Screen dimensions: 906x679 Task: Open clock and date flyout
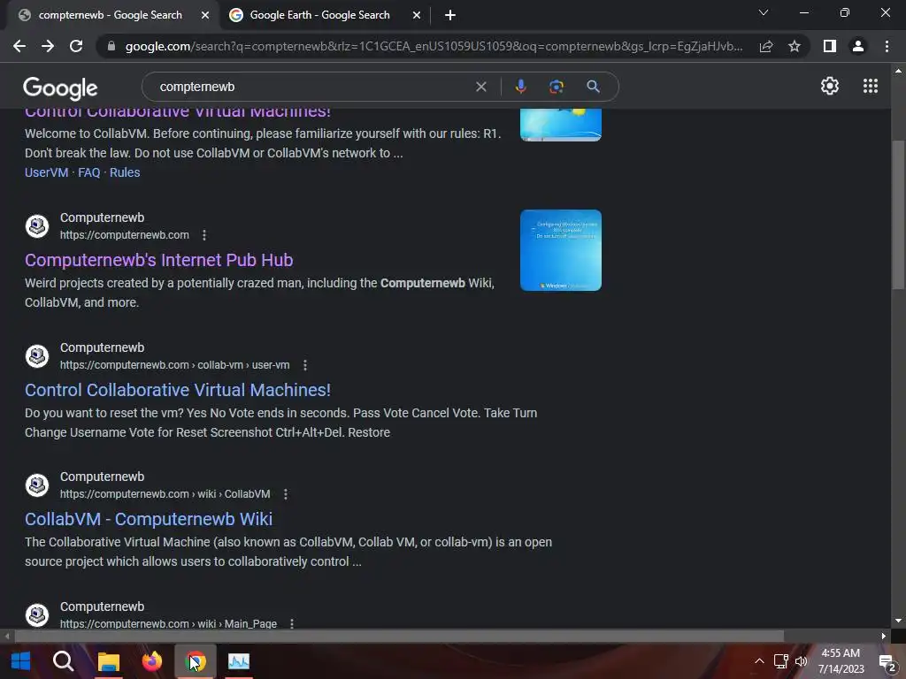click(841, 661)
